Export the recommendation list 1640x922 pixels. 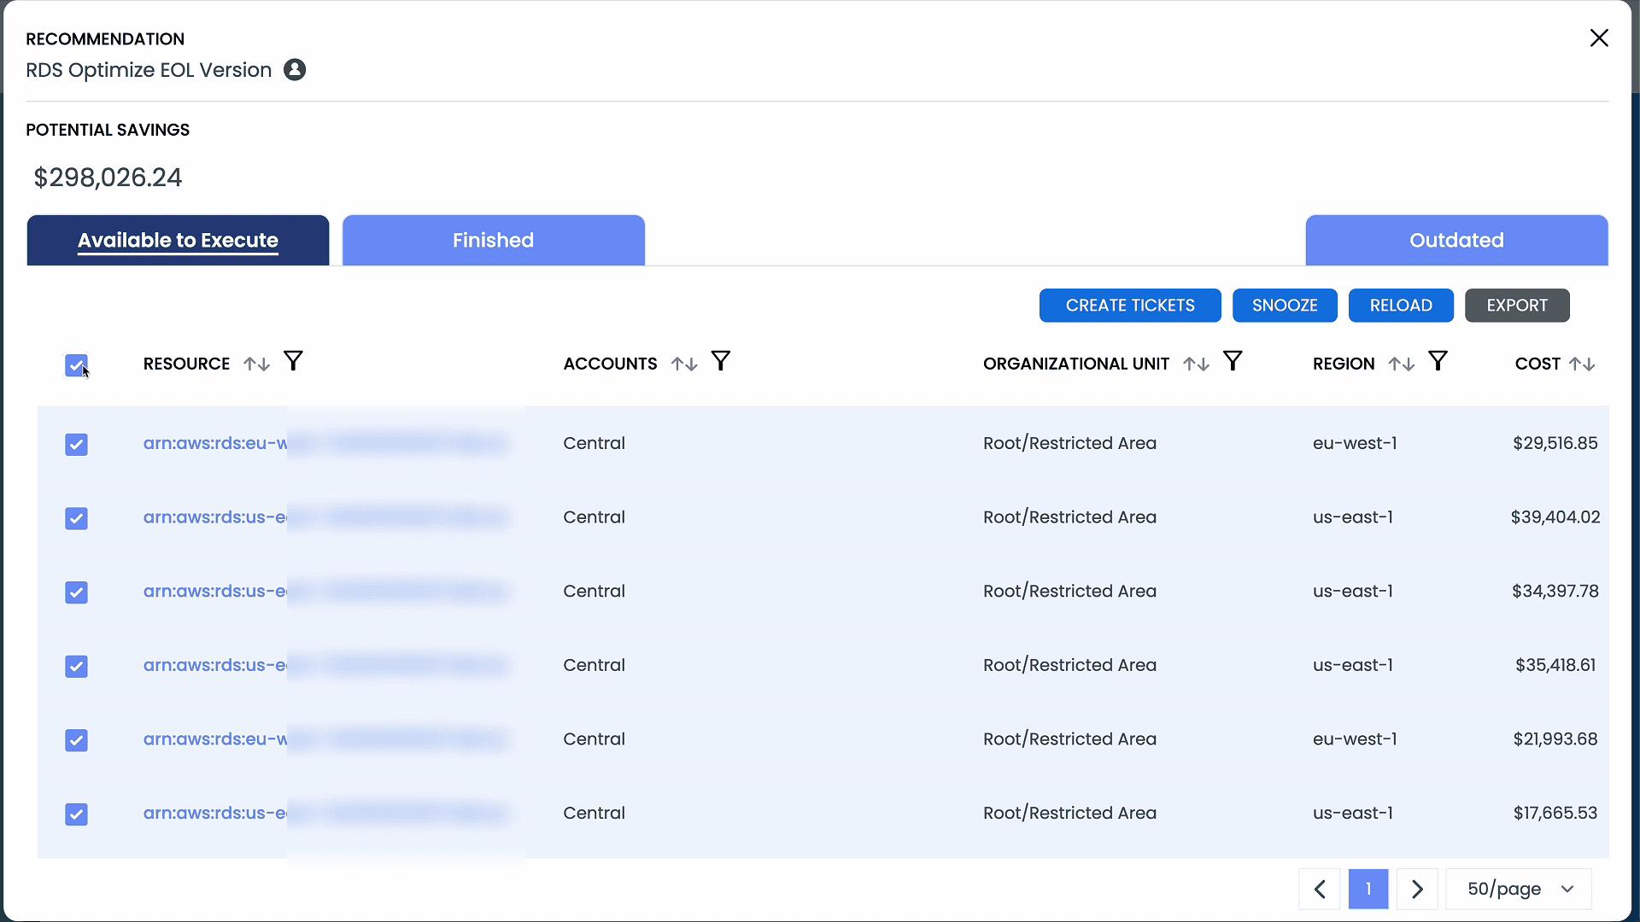[x=1516, y=306]
